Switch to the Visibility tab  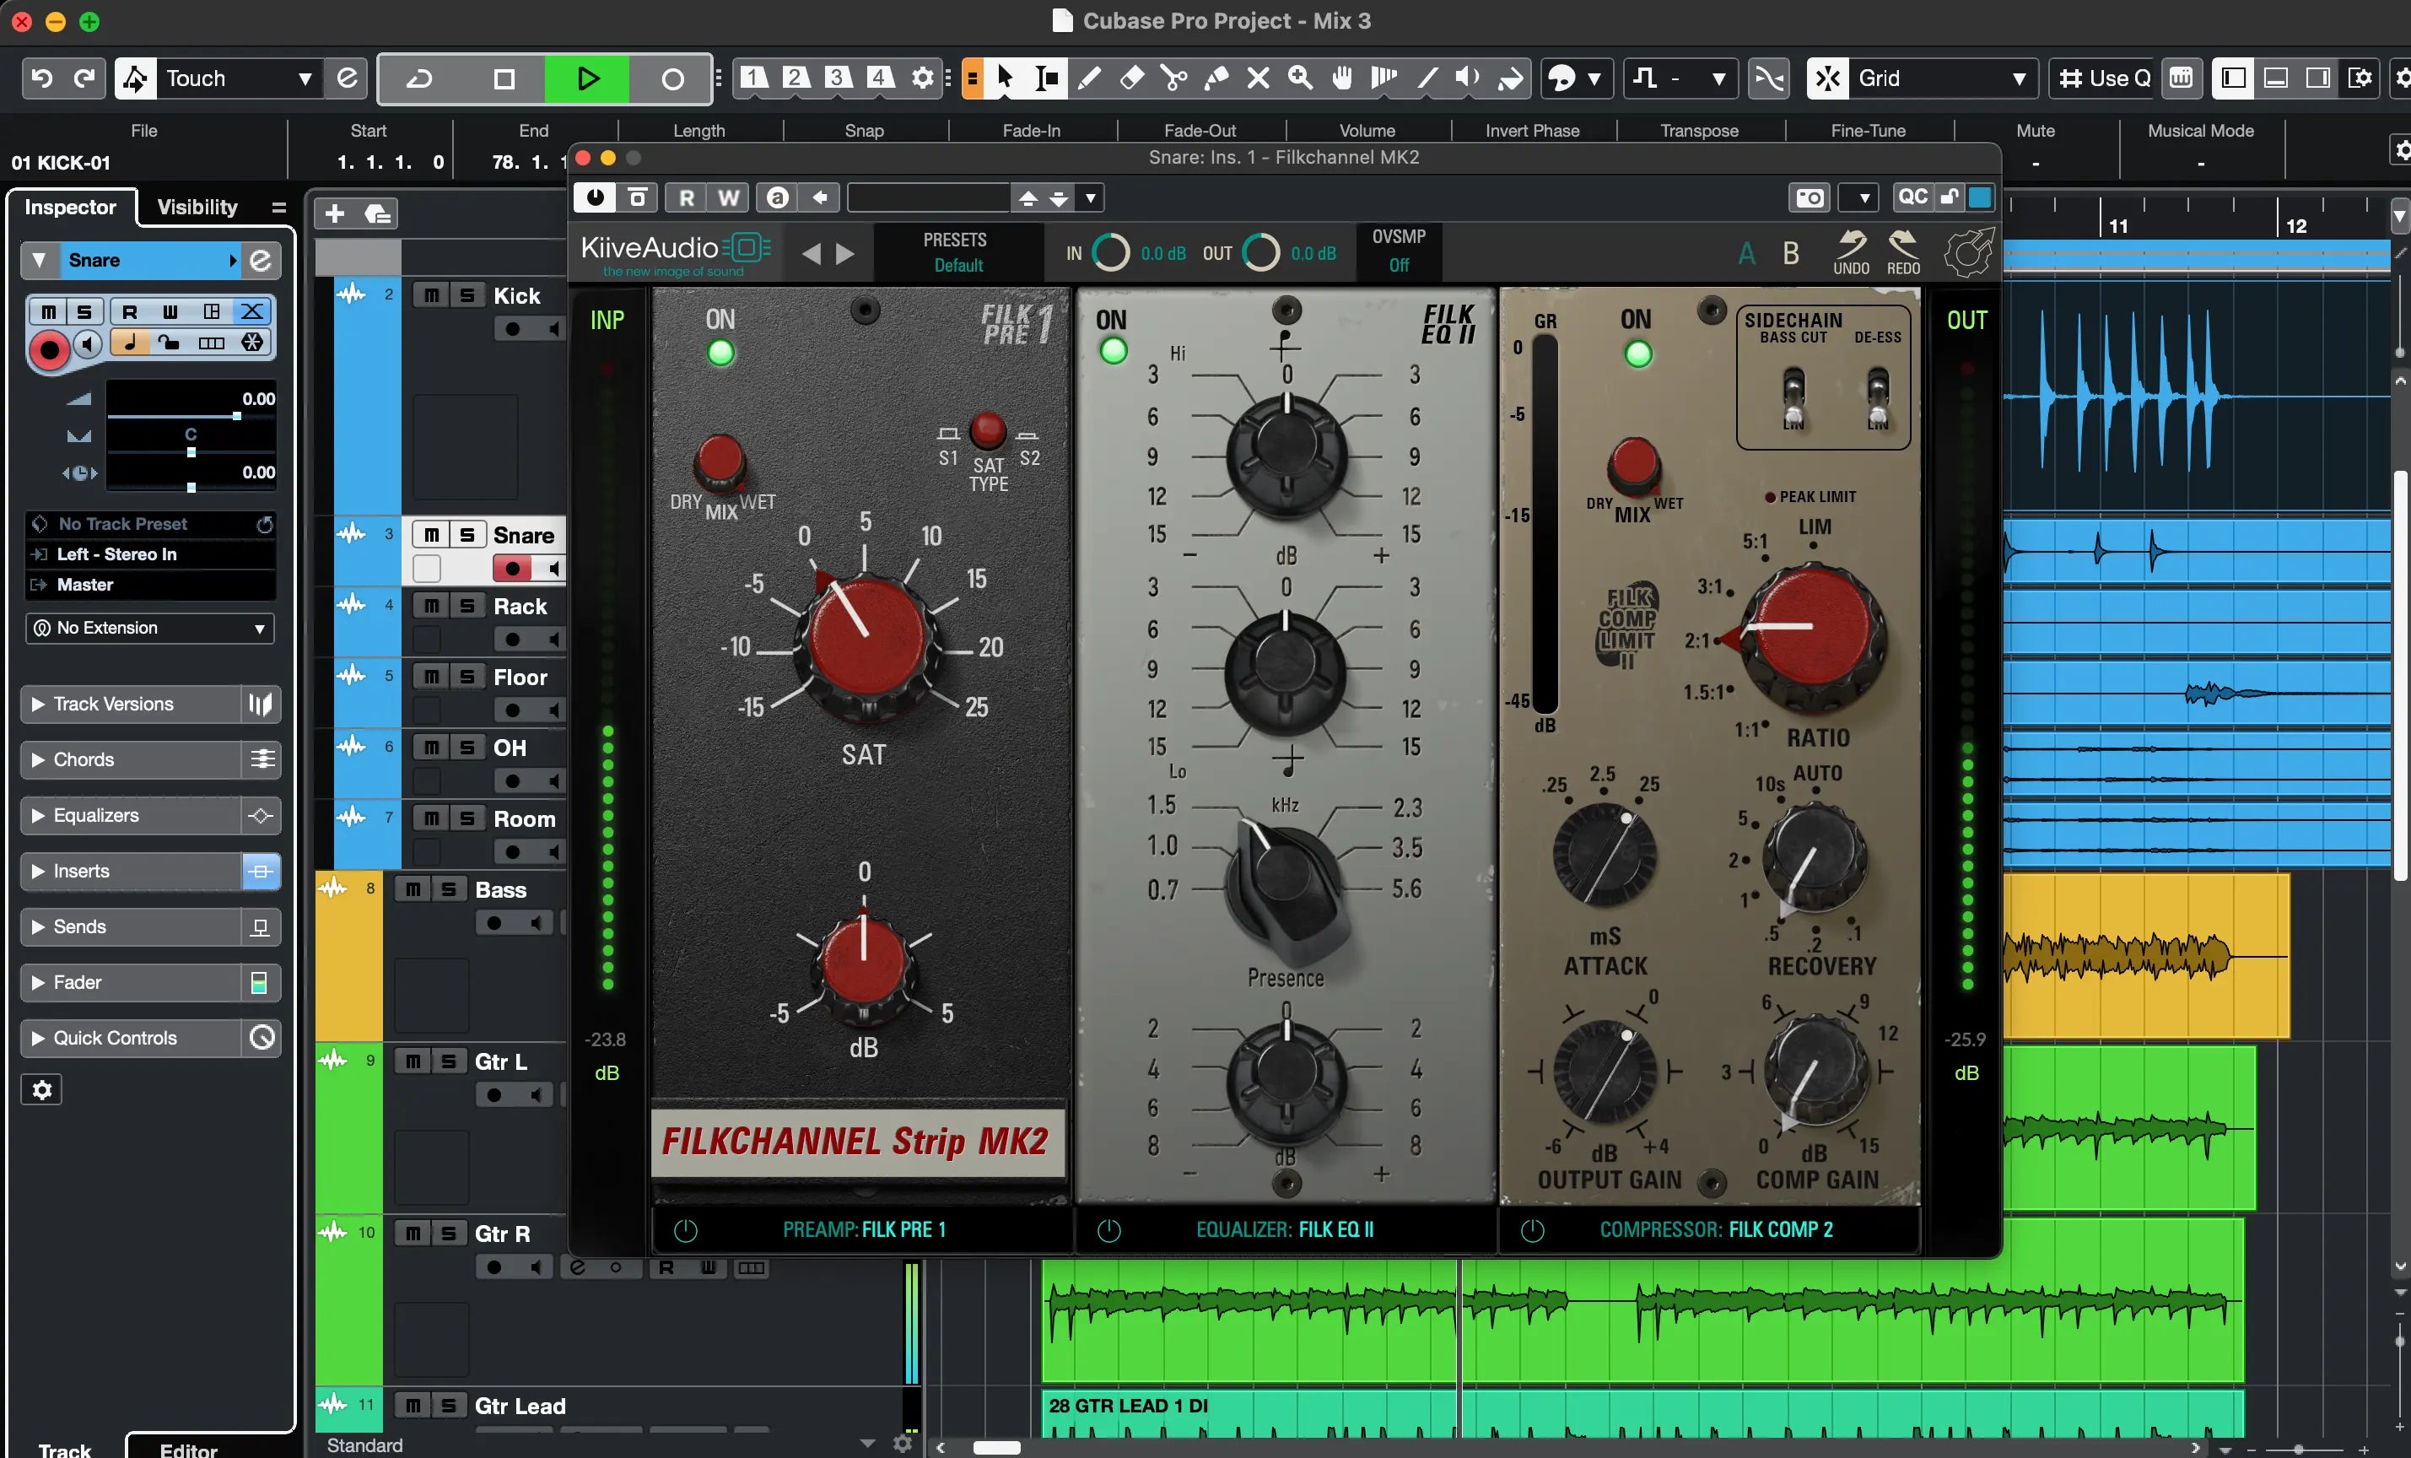(x=197, y=207)
